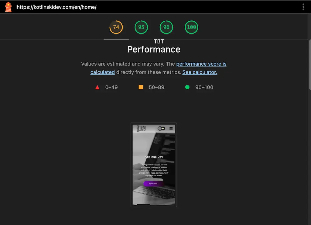Click the Performance heading

coord(154,50)
